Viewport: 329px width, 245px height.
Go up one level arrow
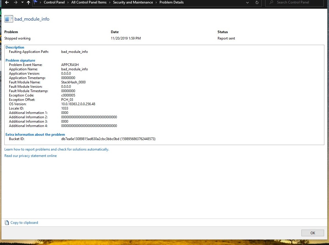28,3
